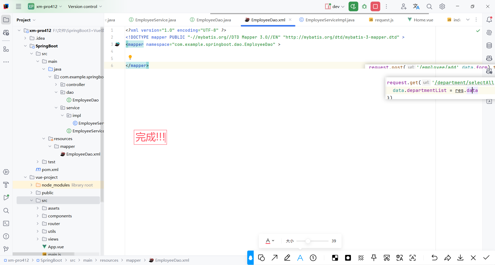
Task: Undo the last annotation
Action: point(435,258)
